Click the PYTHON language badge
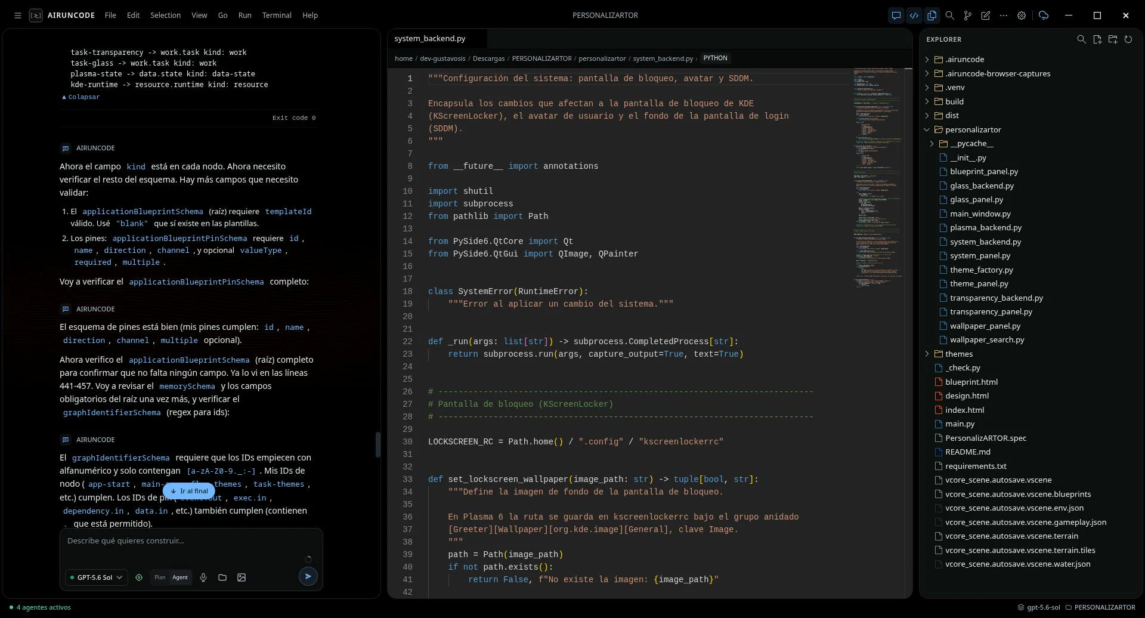 [715, 58]
